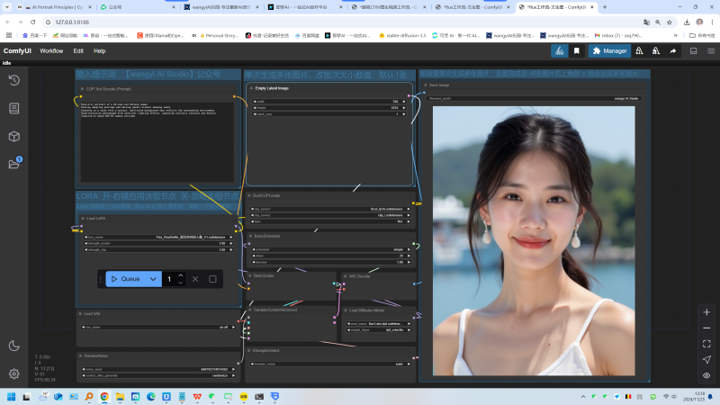Click the Manager button
720x405 pixels.
point(609,51)
